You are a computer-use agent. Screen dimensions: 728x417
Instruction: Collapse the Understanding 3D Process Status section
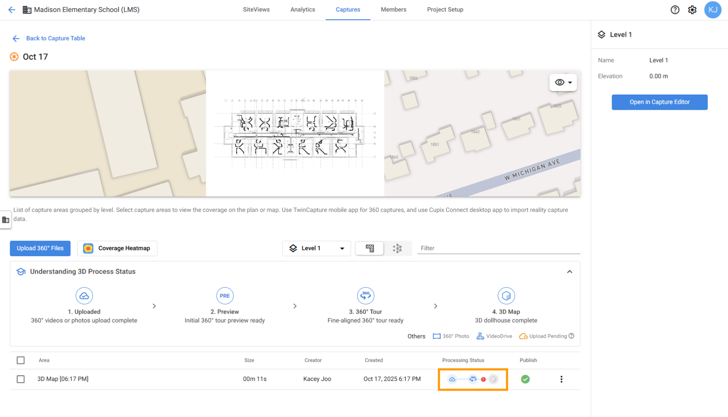(570, 271)
